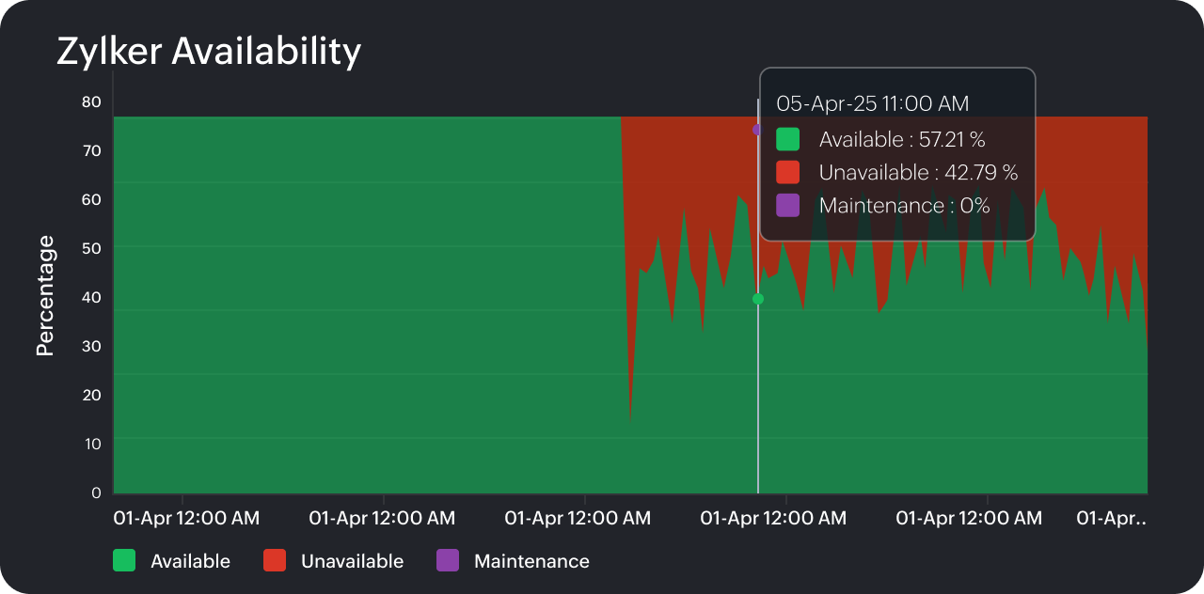Select the Available legend label text

click(190, 560)
